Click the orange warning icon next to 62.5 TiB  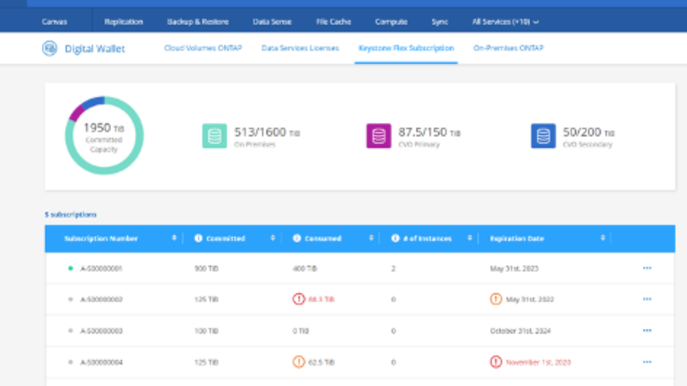pos(298,362)
